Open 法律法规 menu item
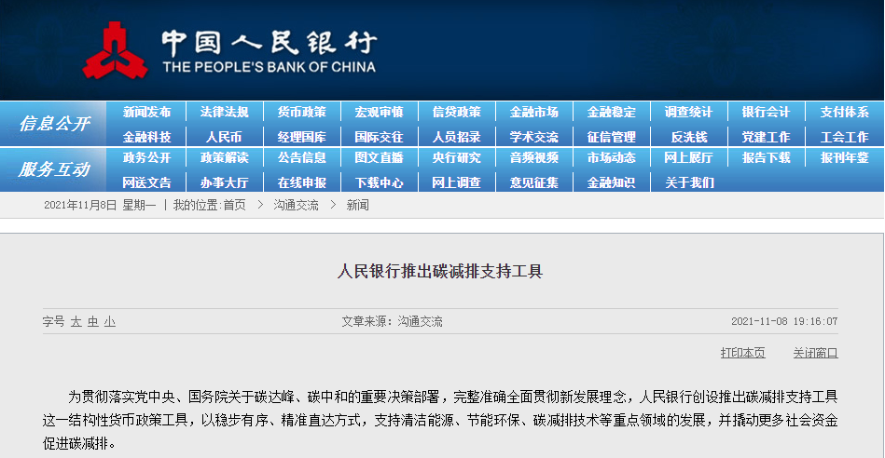Image resolution: width=885 pixels, height=458 pixels. tap(224, 112)
